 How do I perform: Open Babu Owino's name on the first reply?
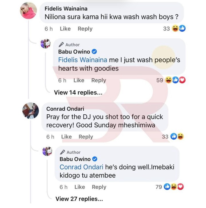(74, 52)
